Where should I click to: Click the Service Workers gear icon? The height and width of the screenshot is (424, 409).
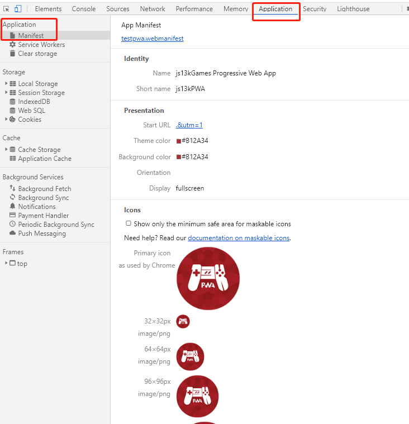click(12, 44)
